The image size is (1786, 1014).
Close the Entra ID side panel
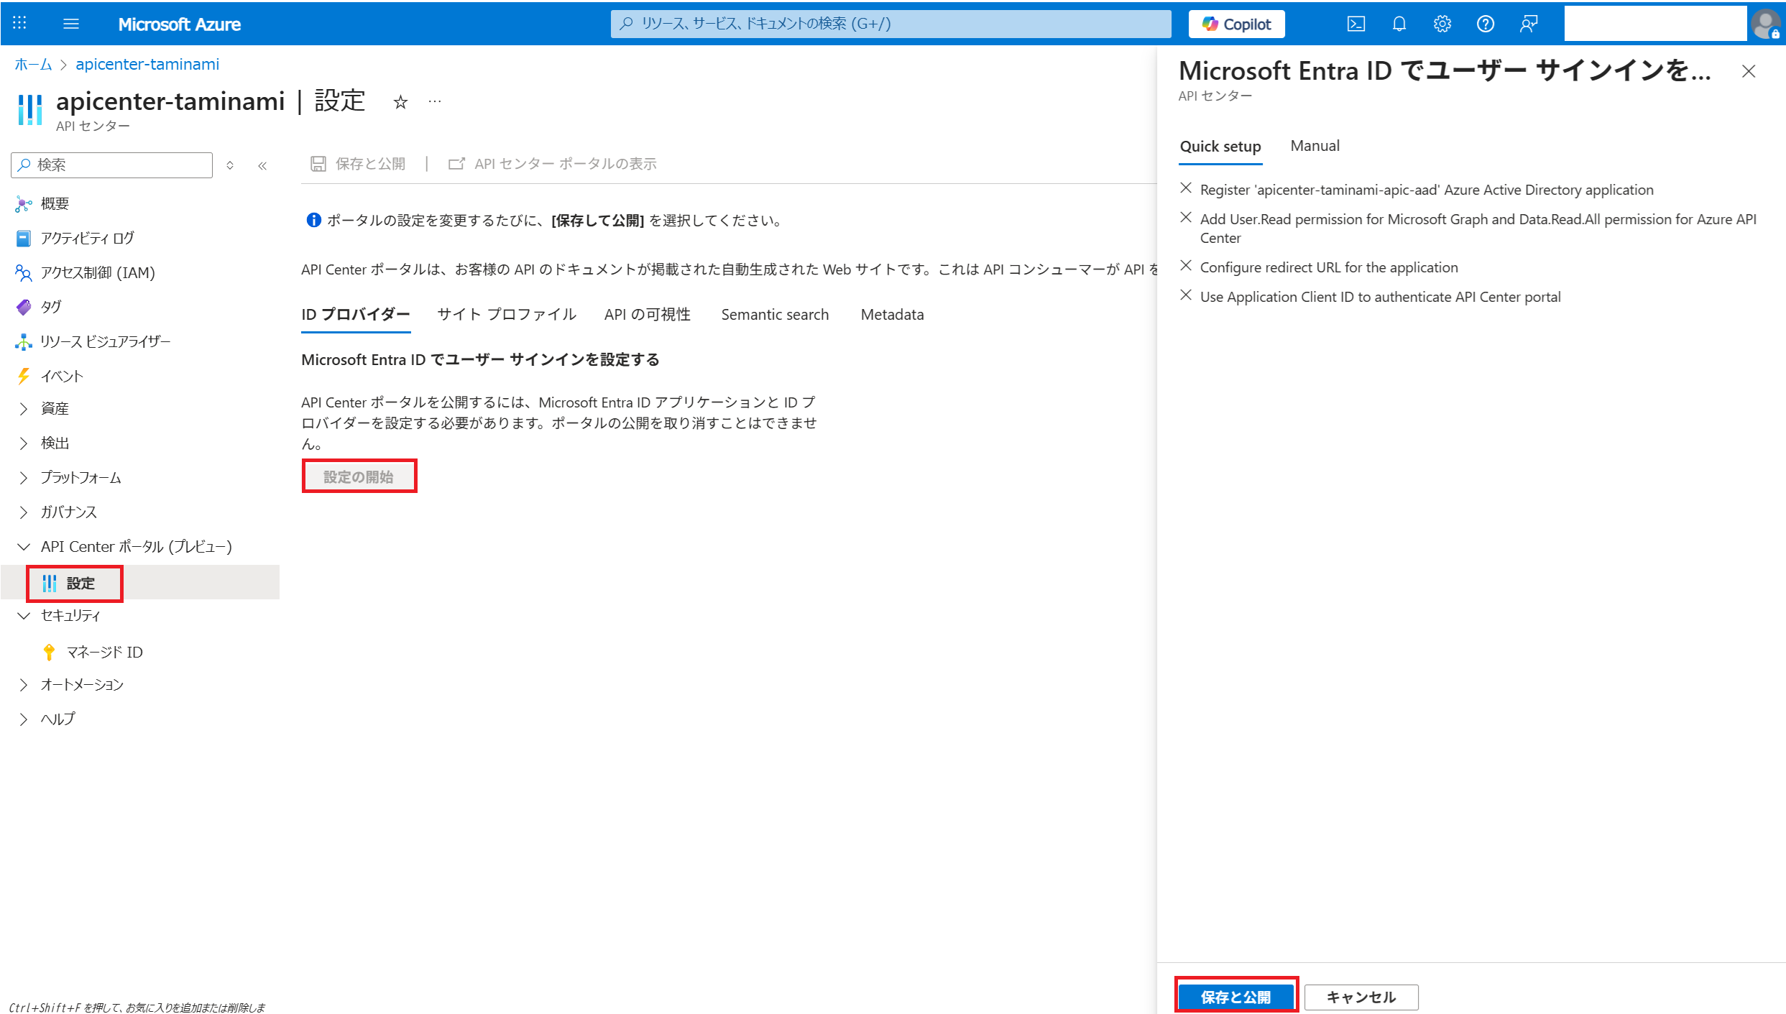click(x=1748, y=72)
